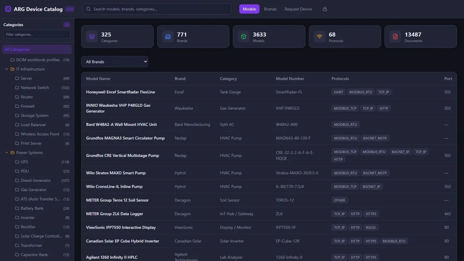464x261 pixels.
Task: Click the RS232 tag on ViewSonic row
Action: [371, 228]
